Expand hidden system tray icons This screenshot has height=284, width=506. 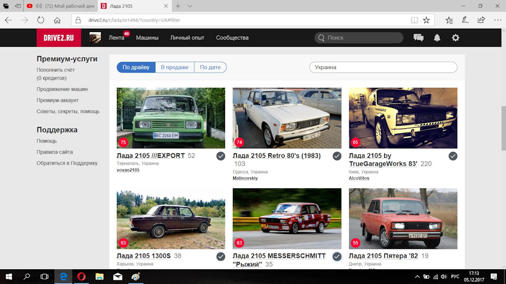(x=417, y=277)
